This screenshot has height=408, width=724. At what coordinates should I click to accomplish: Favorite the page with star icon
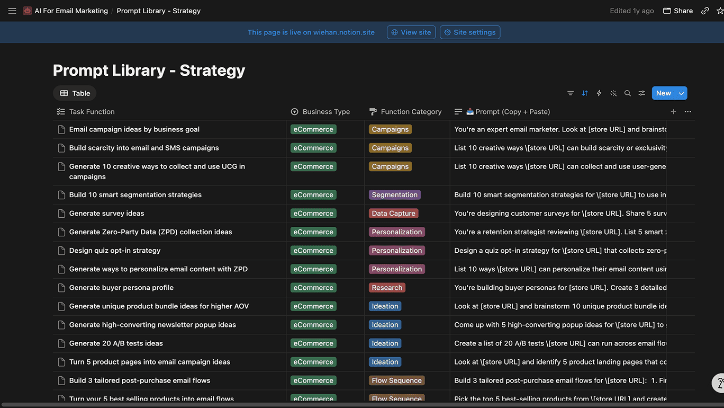(x=720, y=11)
